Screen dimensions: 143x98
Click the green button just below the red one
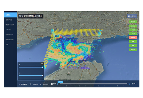133,42
